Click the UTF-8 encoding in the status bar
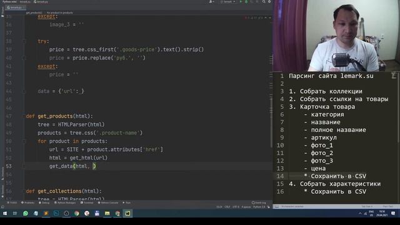The height and width of the screenshot is (225, 400). click(x=236, y=207)
